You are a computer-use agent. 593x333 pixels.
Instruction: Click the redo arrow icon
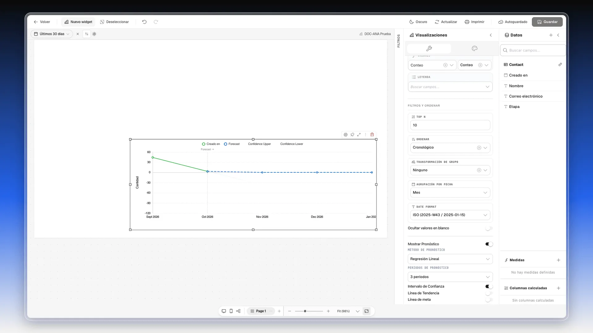tap(156, 22)
